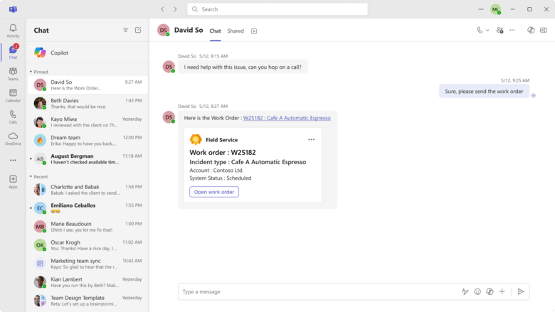This screenshot has width=555, height=312.
Task: Select the 'I need help with this issue' message
Action: tap(243, 67)
